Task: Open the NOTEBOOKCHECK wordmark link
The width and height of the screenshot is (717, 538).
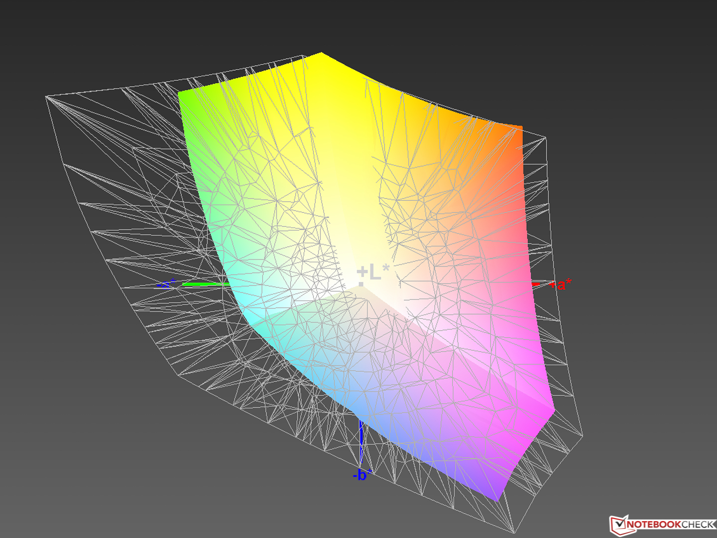Action: coord(671,525)
